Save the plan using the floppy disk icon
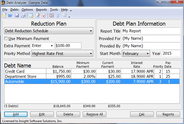The height and width of the screenshot is (124, 184). click(17, 15)
